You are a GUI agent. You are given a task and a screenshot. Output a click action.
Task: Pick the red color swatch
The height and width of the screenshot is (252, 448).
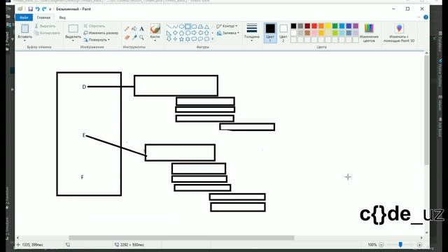(x=314, y=26)
